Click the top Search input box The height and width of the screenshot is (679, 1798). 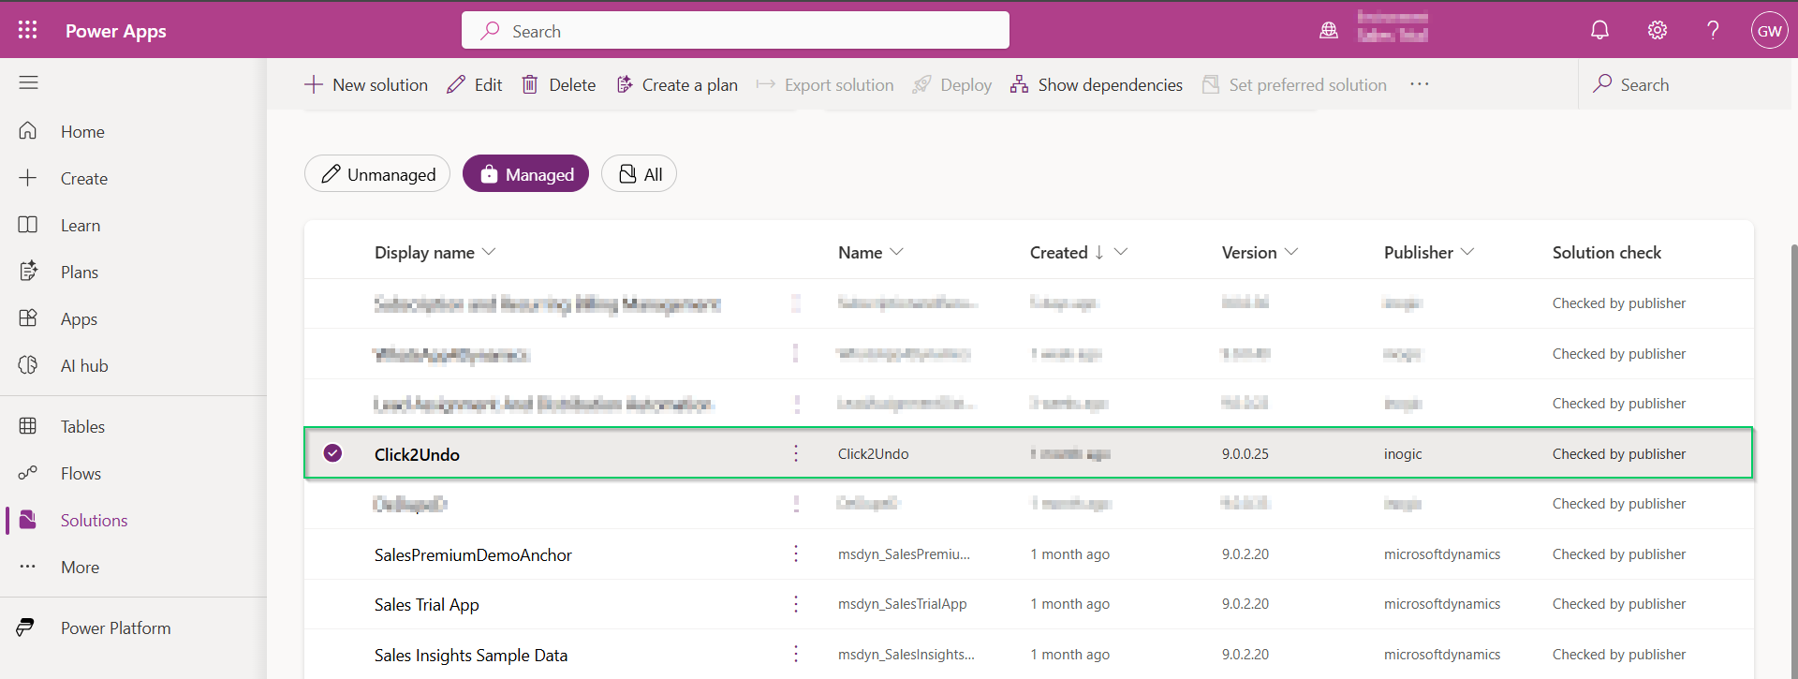click(735, 31)
